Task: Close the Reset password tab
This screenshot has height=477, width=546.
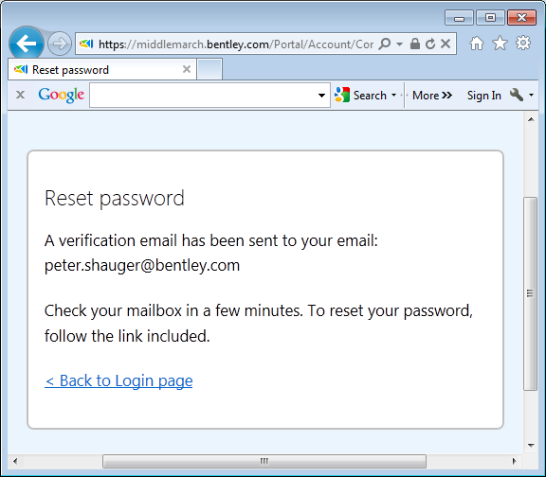Action: pyautogui.click(x=187, y=69)
